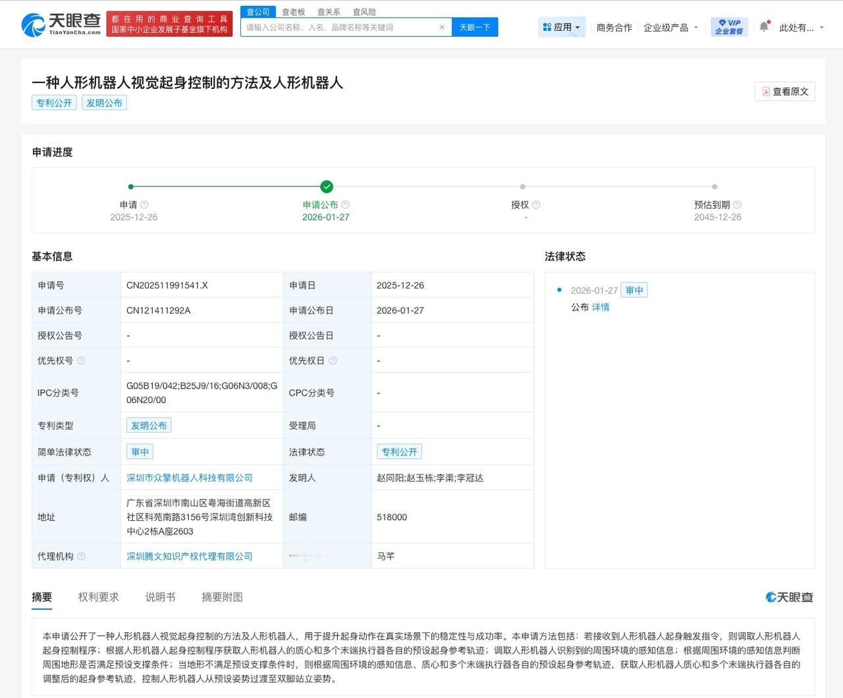Image resolution: width=843 pixels, height=698 pixels.
Task: Clear the search box with the × icon
Action: [441, 27]
